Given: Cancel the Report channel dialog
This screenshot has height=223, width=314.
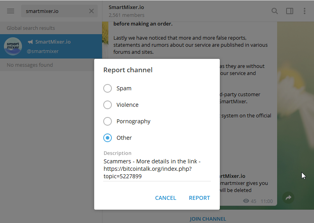Looking at the screenshot, I should click(166, 198).
